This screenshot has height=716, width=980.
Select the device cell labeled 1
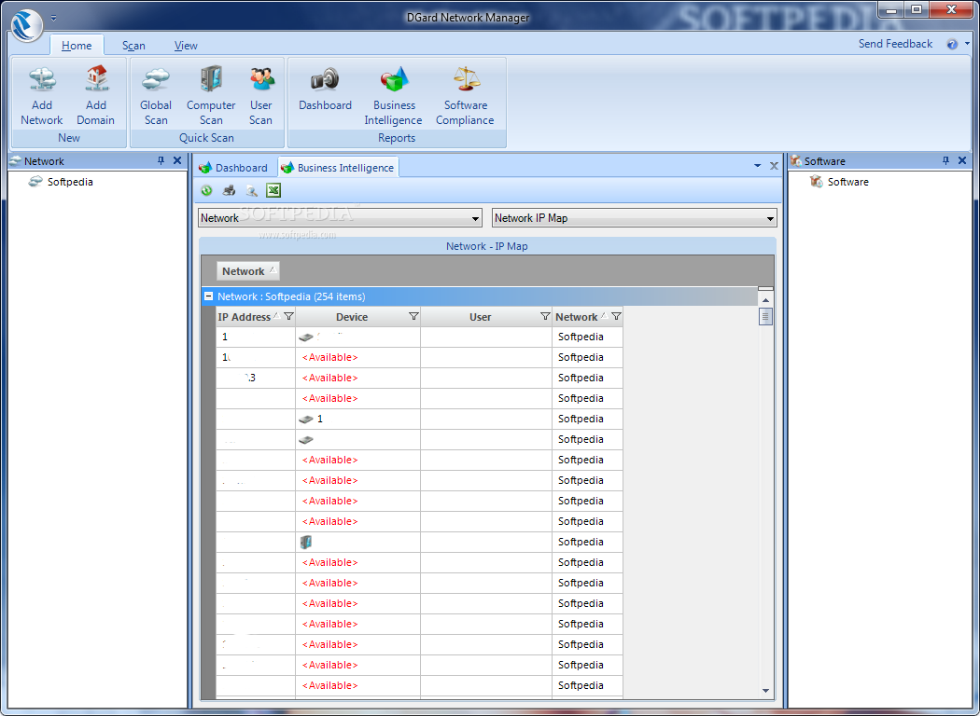click(x=358, y=419)
